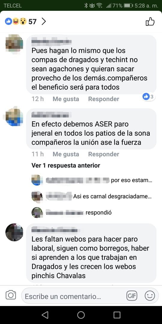The height and width of the screenshot is (324, 162).
Task: Tap the like reaction badge showing 3
Action: tap(149, 96)
